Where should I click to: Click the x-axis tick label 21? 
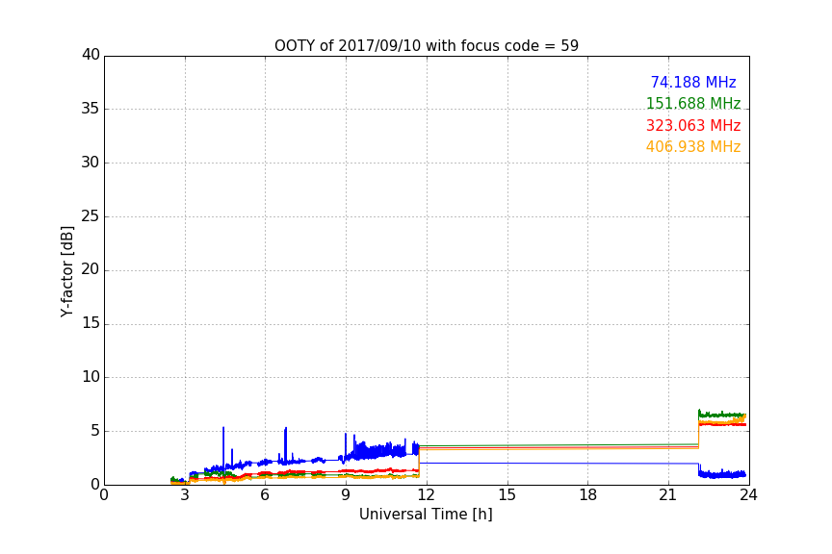pos(668,495)
